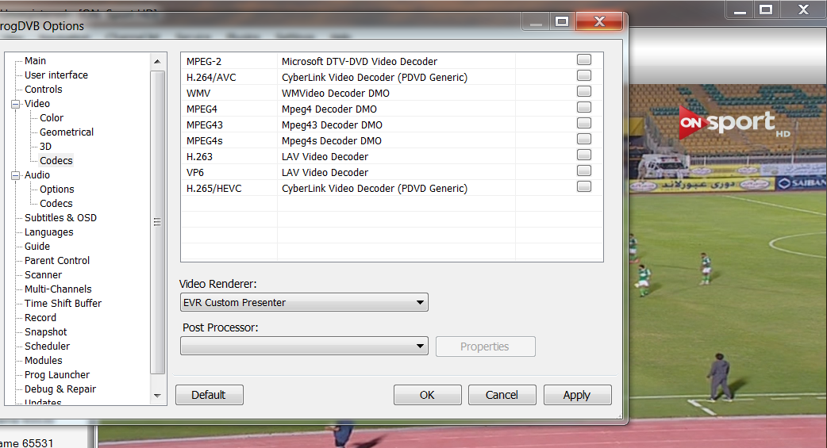The image size is (827, 448).
Task: Select the MPEG-2 codec name cell
Action: coord(229,61)
